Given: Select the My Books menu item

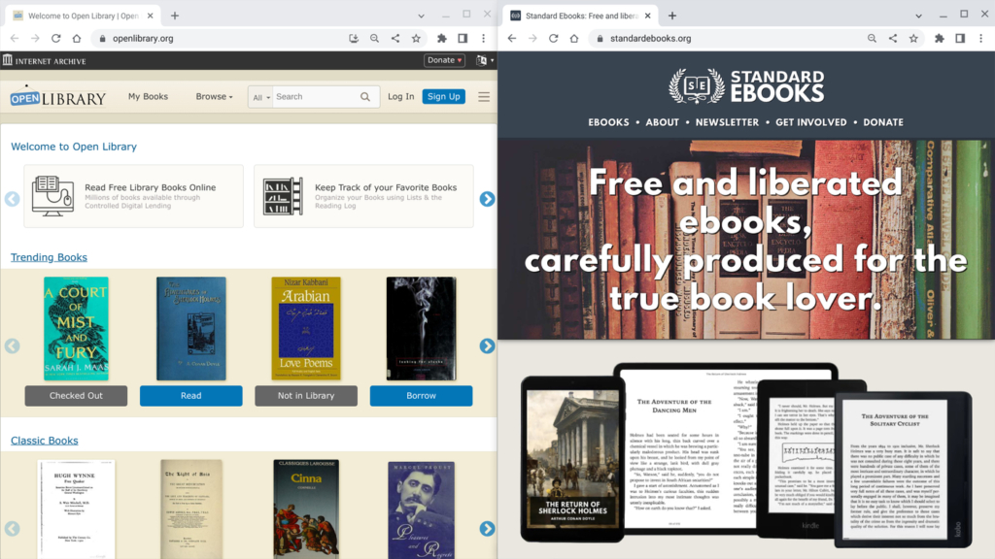Looking at the screenshot, I should (148, 96).
